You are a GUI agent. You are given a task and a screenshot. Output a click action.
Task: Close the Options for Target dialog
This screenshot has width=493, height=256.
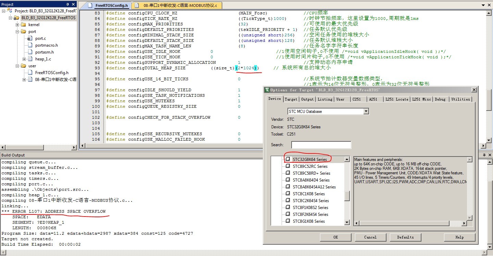474,90
